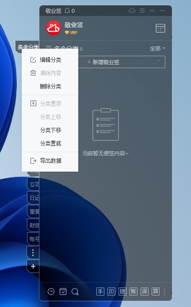The width and height of the screenshot is (191, 307).
Task: Expand the 全部 filter dropdown
Action: [157, 48]
